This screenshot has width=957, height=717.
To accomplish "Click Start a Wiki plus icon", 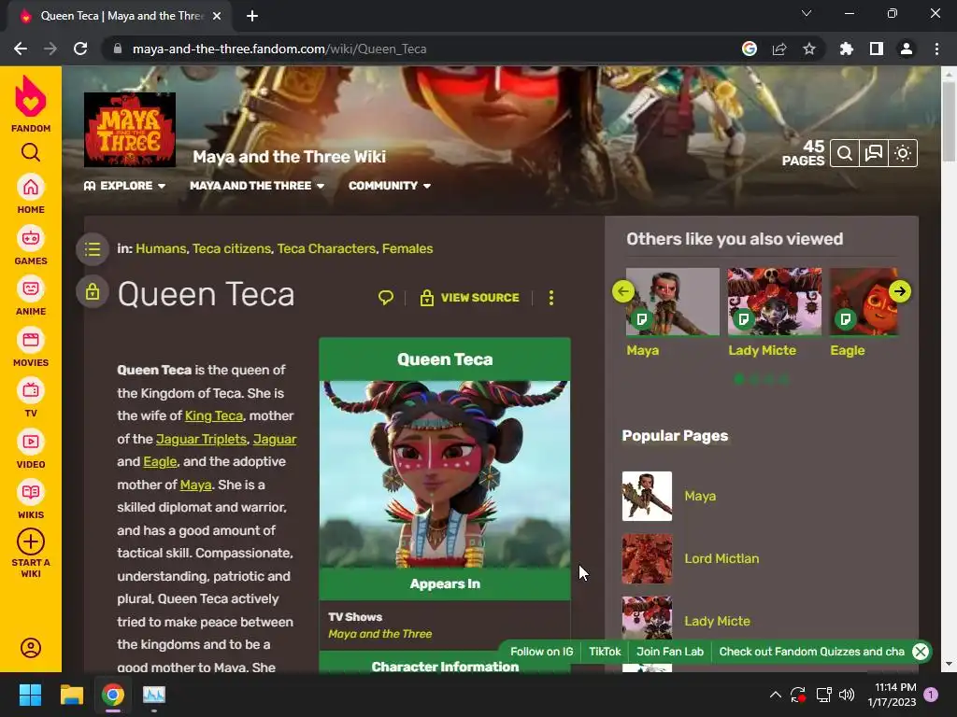I will tap(31, 541).
